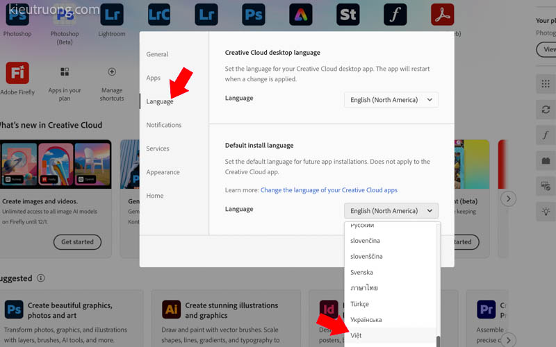
Task: Choose ภาษาไทย from the language list
Action: point(391,288)
